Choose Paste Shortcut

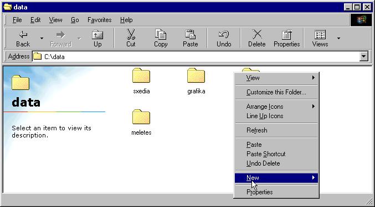pos(276,154)
